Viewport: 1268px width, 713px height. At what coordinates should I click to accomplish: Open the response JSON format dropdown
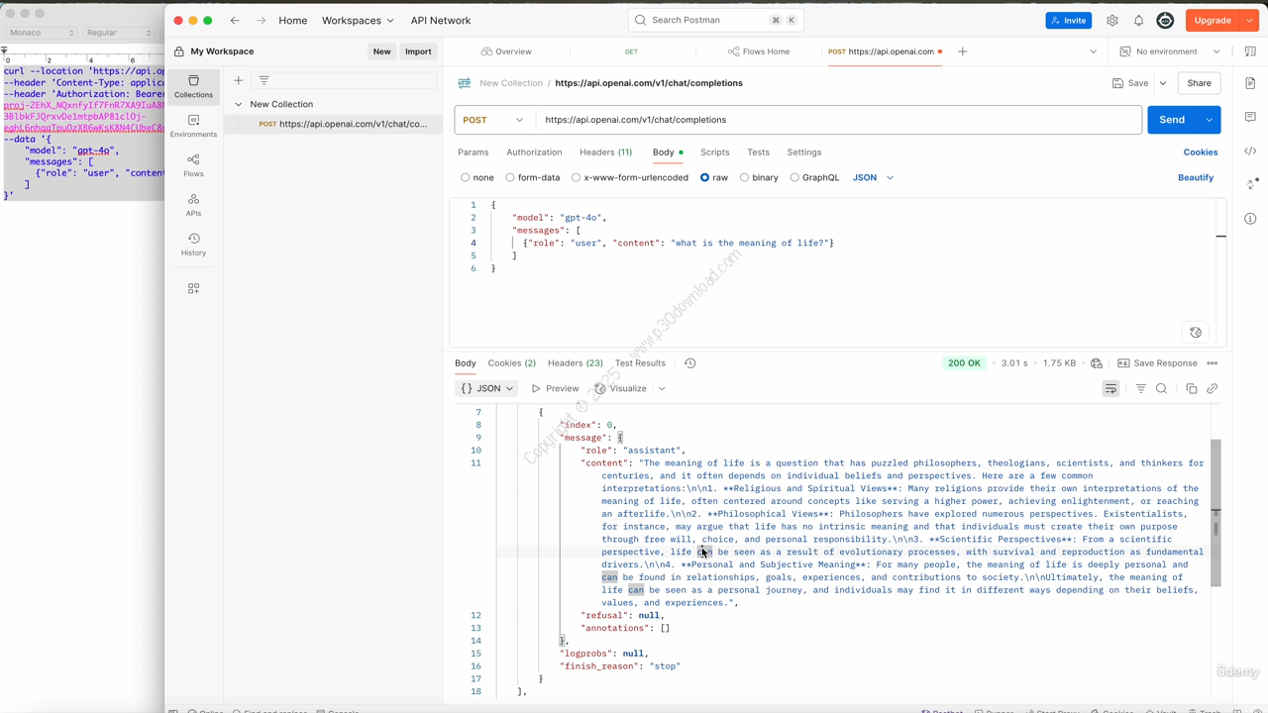(x=486, y=389)
